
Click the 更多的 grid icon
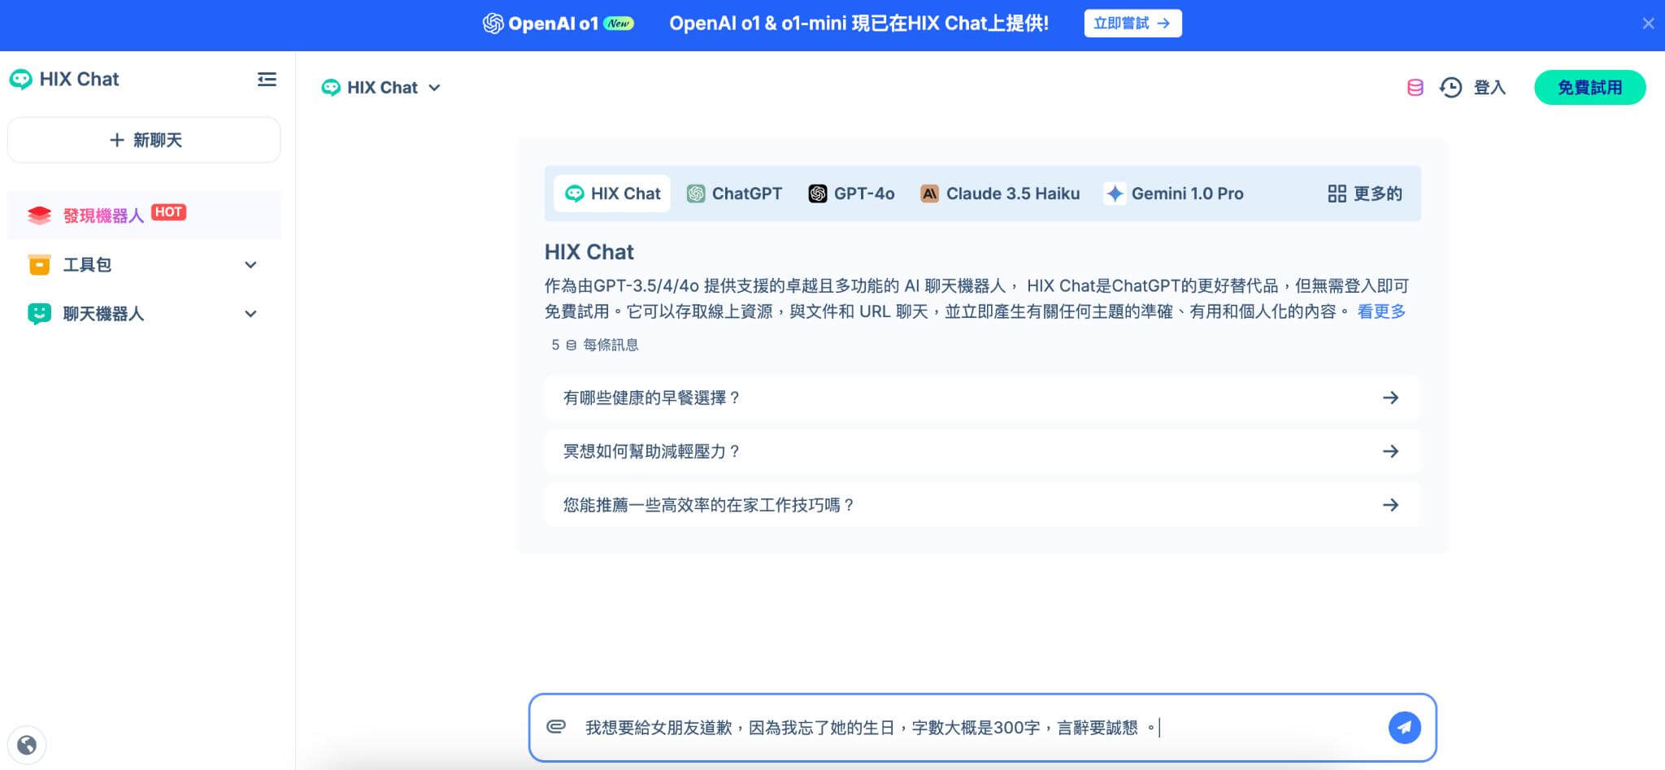pyautogui.click(x=1337, y=194)
